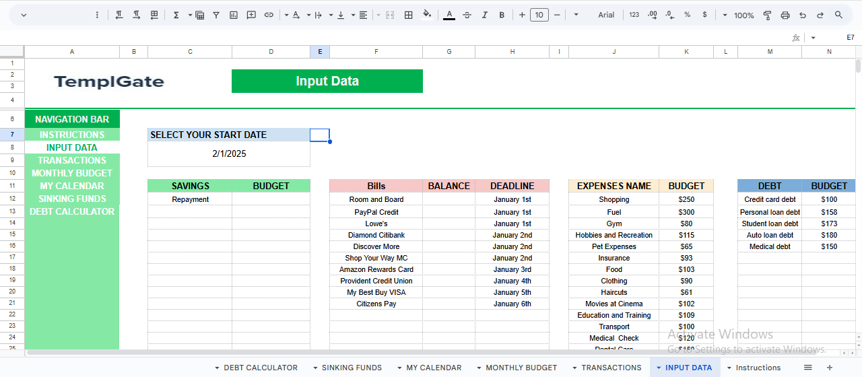The width and height of the screenshot is (862, 377).
Task: Click the first paragraph text direction icon
Action: tap(119, 15)
